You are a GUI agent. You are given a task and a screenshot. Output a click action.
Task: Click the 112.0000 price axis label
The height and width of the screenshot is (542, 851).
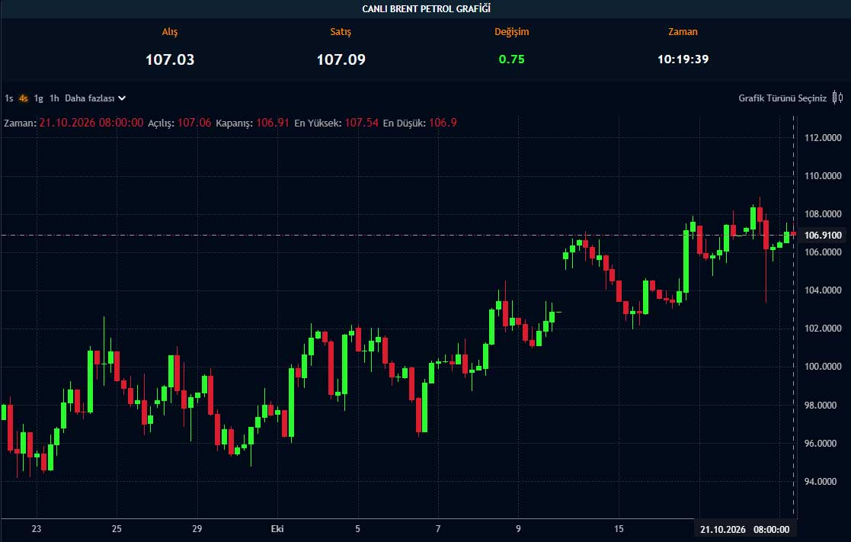pos(823,138)
